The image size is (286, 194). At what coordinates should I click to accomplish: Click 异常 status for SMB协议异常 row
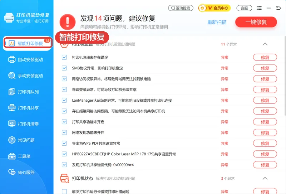225,68
